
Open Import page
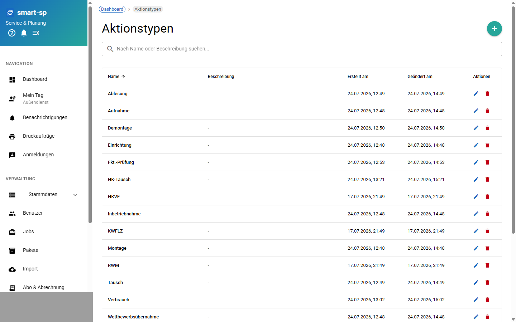click(44, 269)
